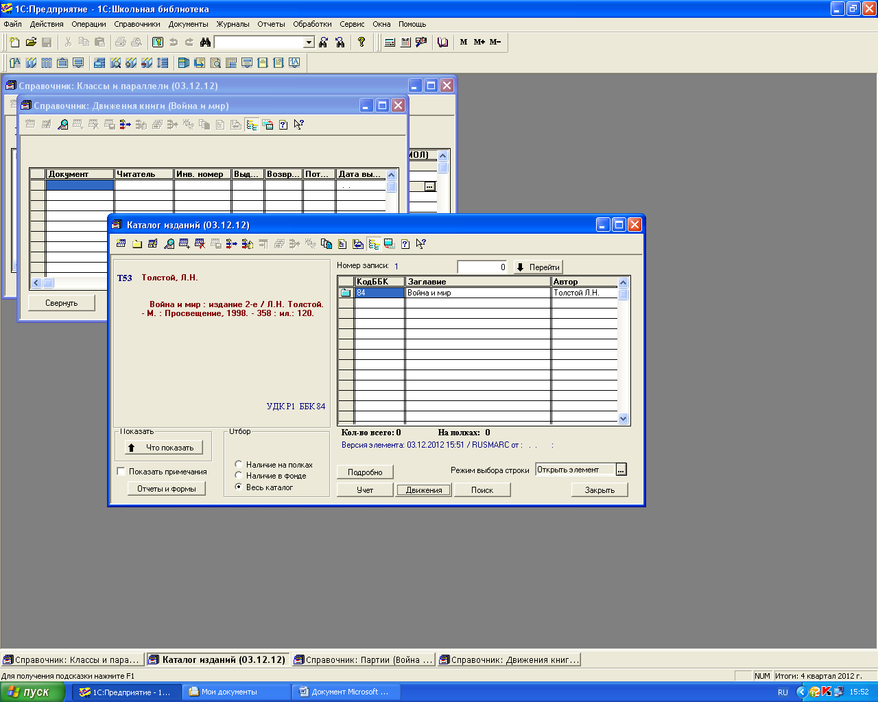The height and width of the screenshot is (702, 878).
Task: Click the Отчеты и формы button
Action: [167, 489]
